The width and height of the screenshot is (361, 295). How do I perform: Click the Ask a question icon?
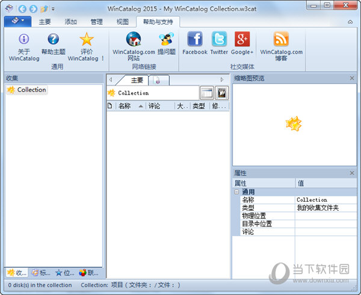pyautogui.click(x=166, y=39)
